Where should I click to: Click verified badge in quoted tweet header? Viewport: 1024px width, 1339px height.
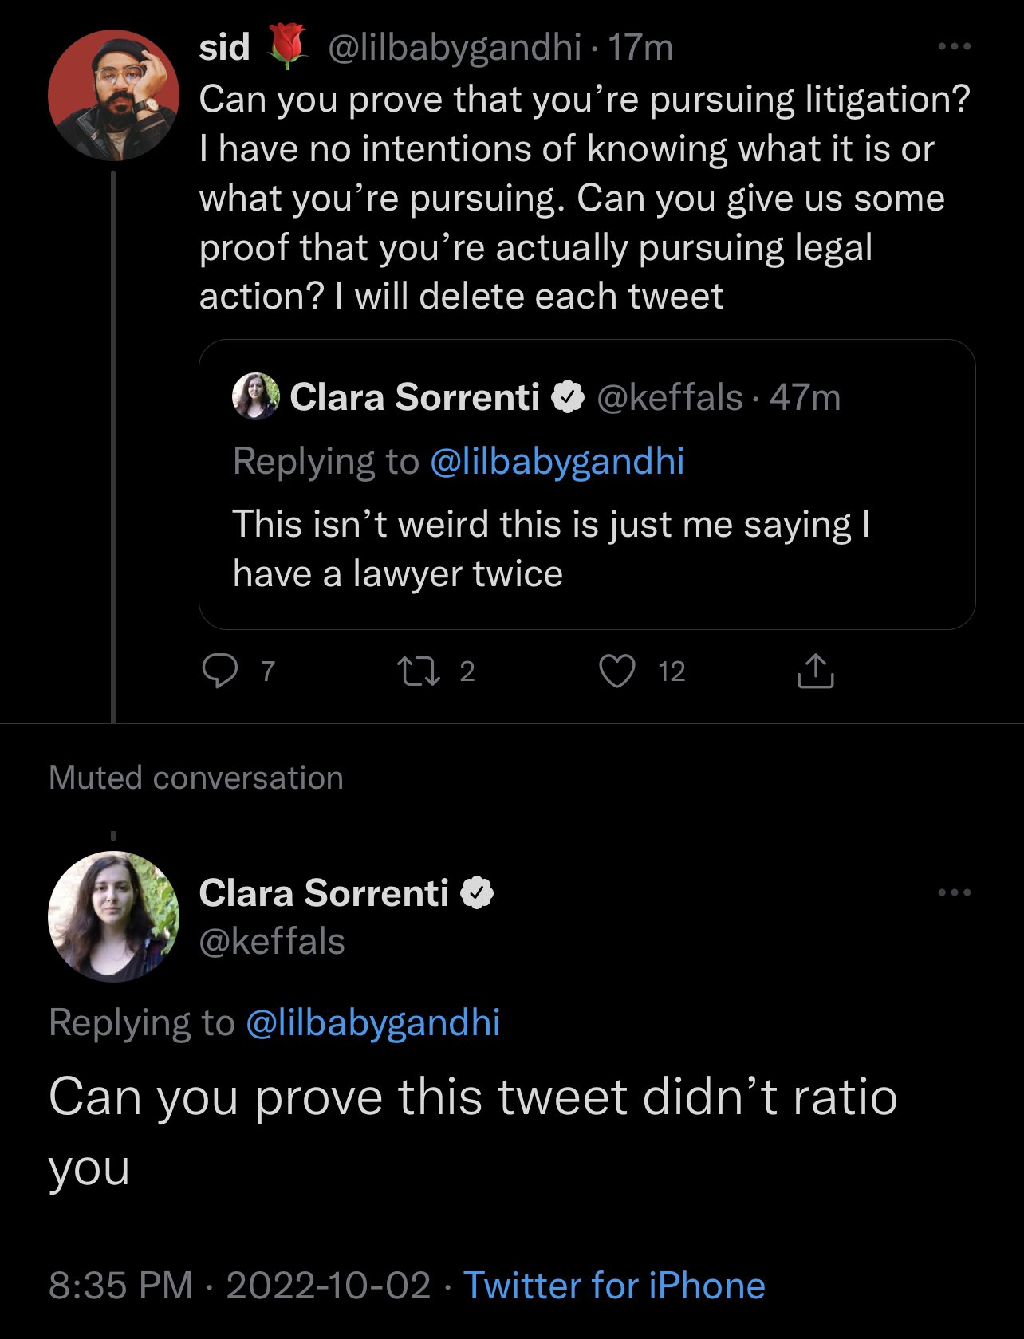(x=568, y=397)
